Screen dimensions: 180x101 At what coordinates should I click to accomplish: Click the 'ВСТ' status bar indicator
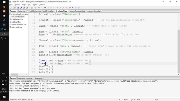[x=120, y=100]
